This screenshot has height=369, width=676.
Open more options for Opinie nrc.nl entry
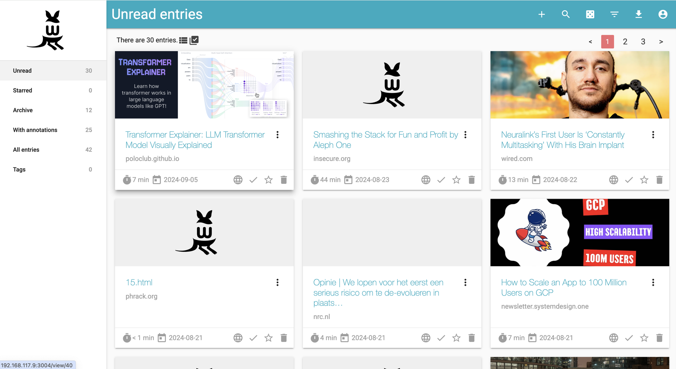click(x=465, y=282)
